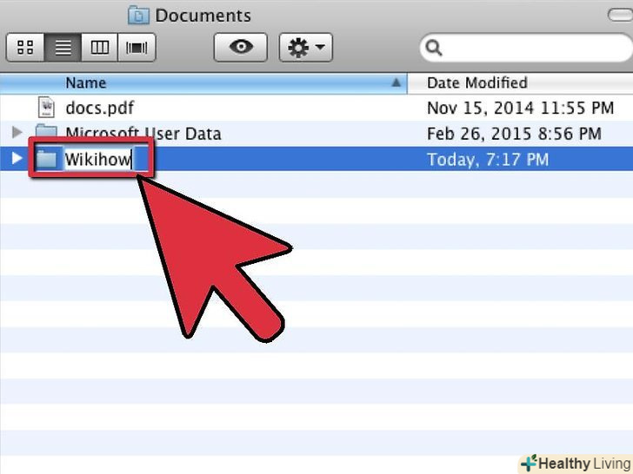Click the search field
The image size is (633, 474).
click(526, 48)
